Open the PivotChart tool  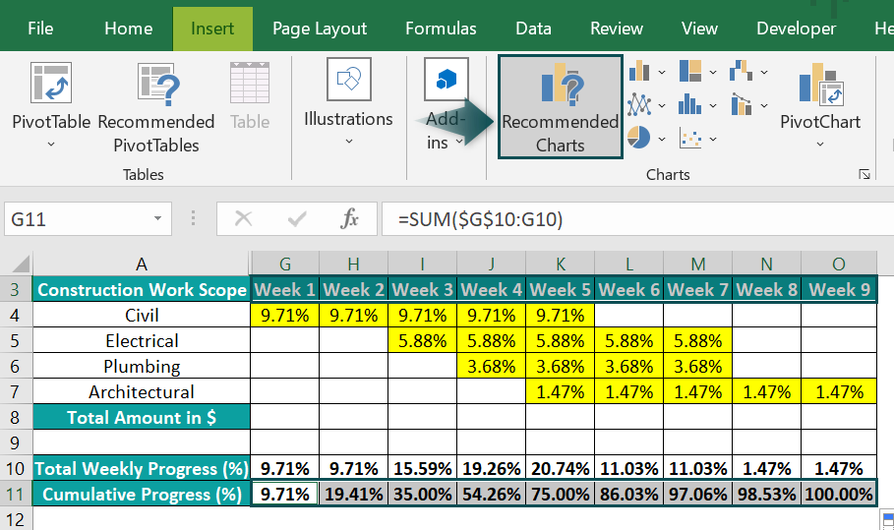point(820,105)
